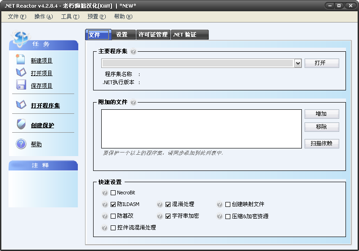Click the 移除 remove file button

point(322,127)
